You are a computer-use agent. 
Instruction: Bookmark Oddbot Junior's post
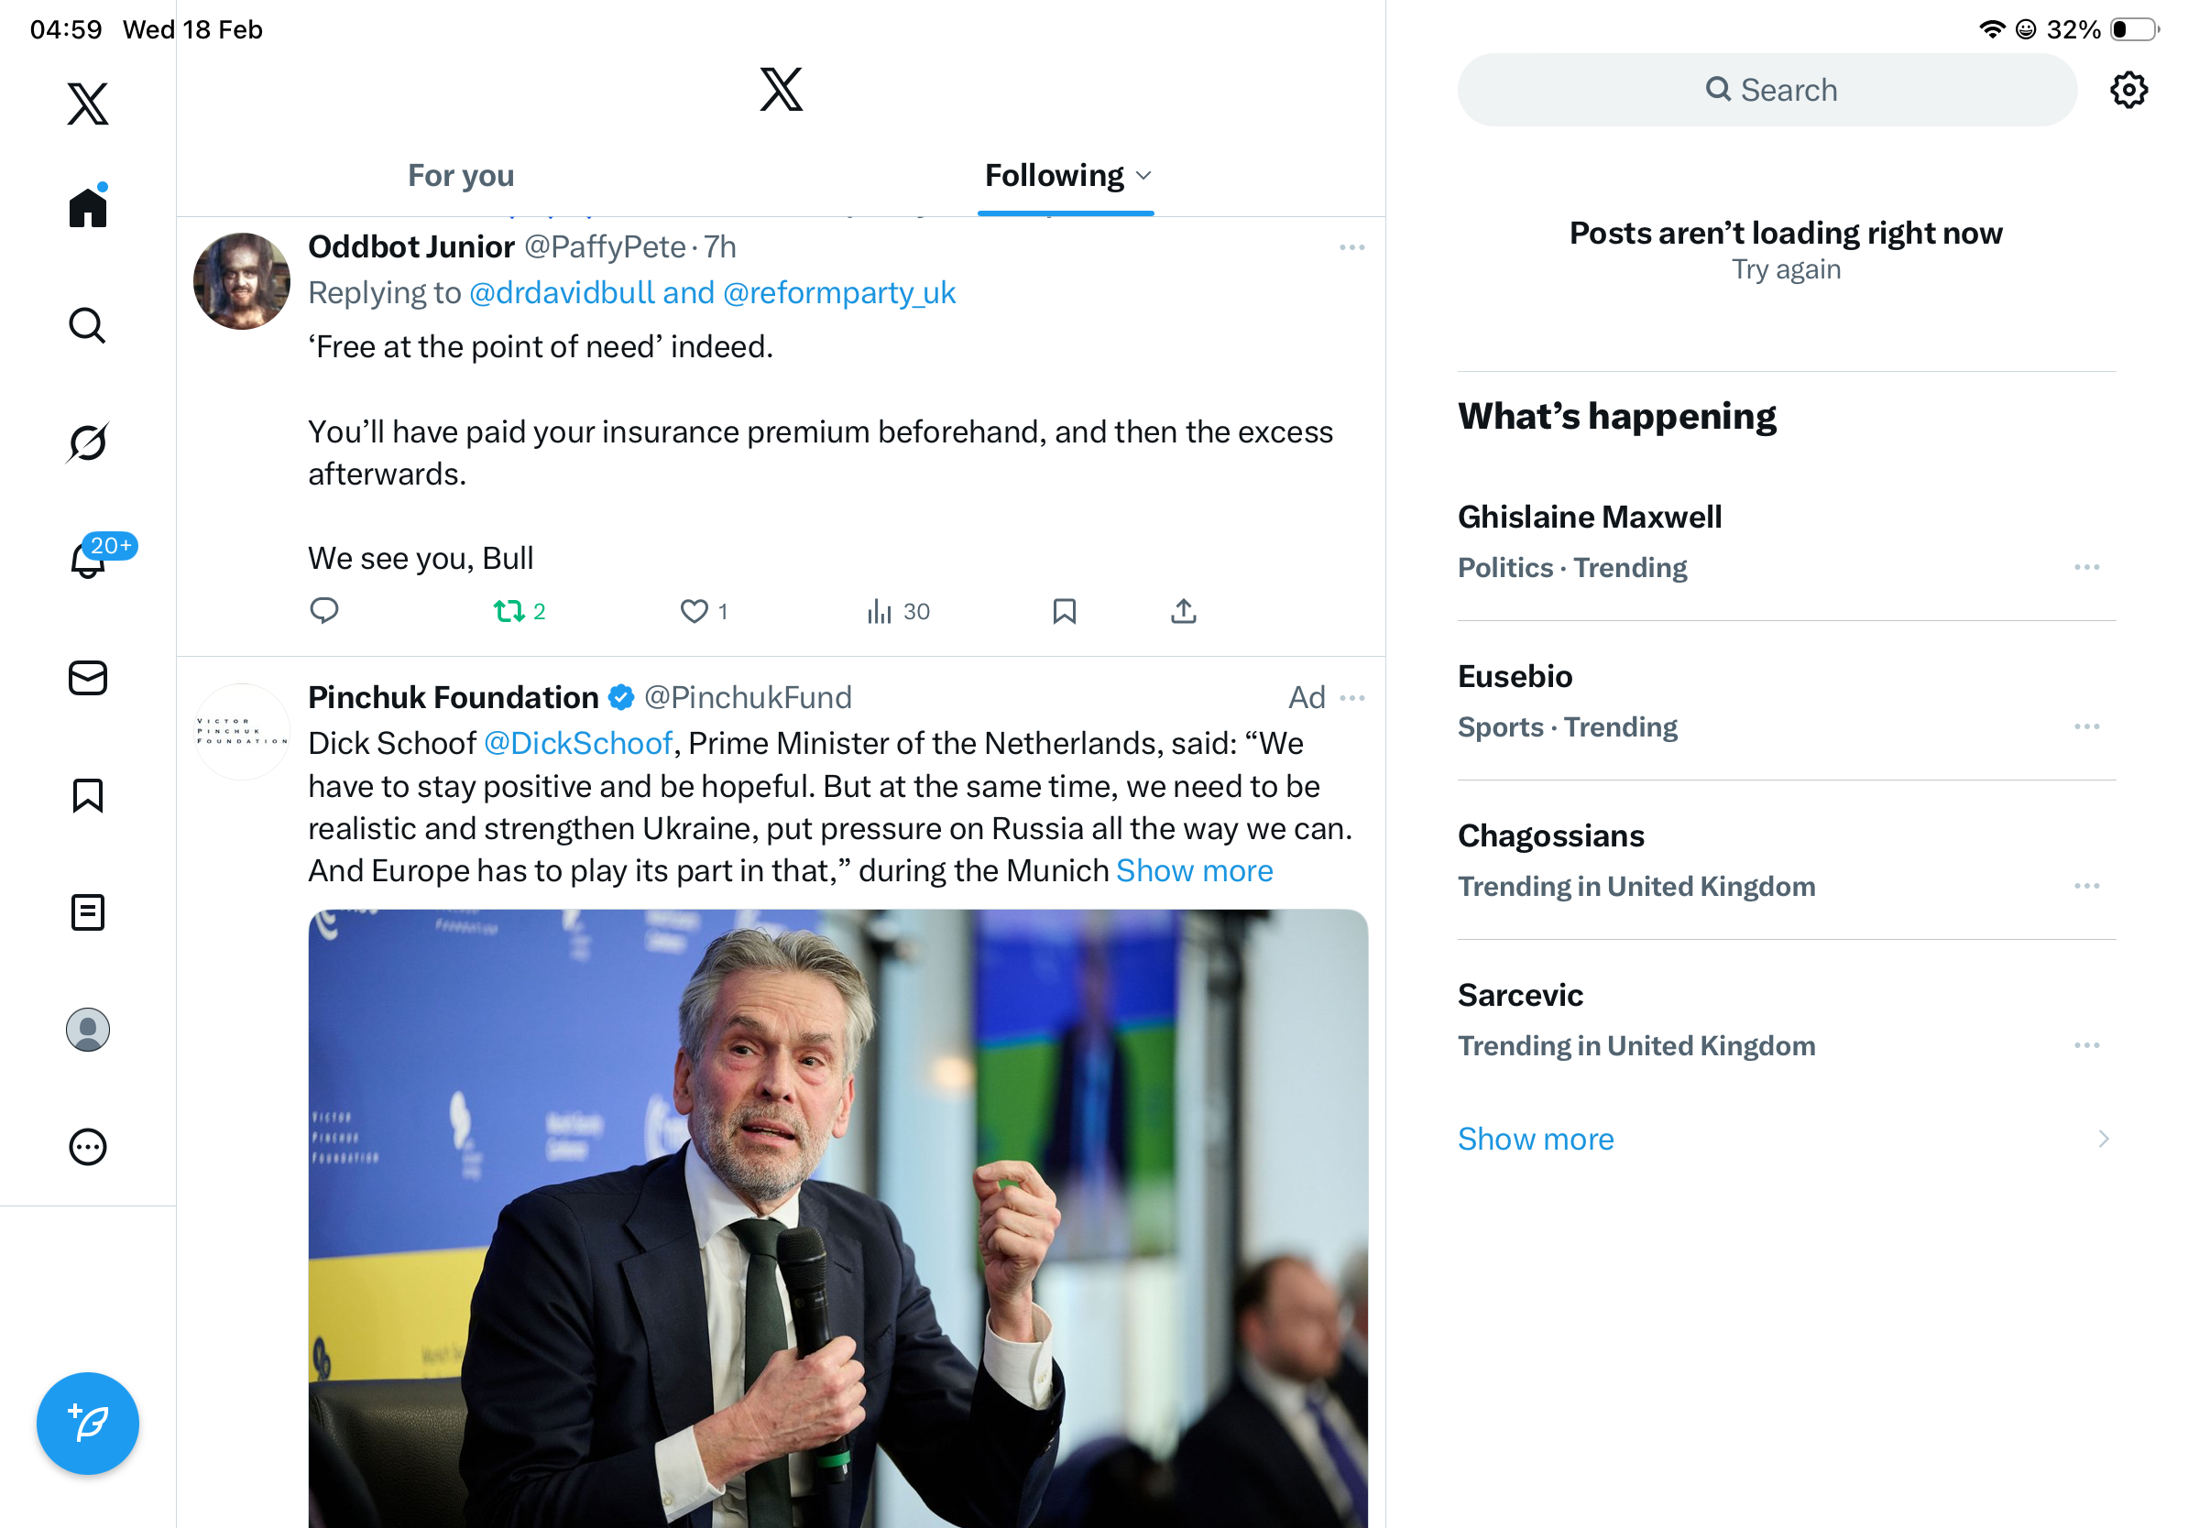click(1064, 611)
